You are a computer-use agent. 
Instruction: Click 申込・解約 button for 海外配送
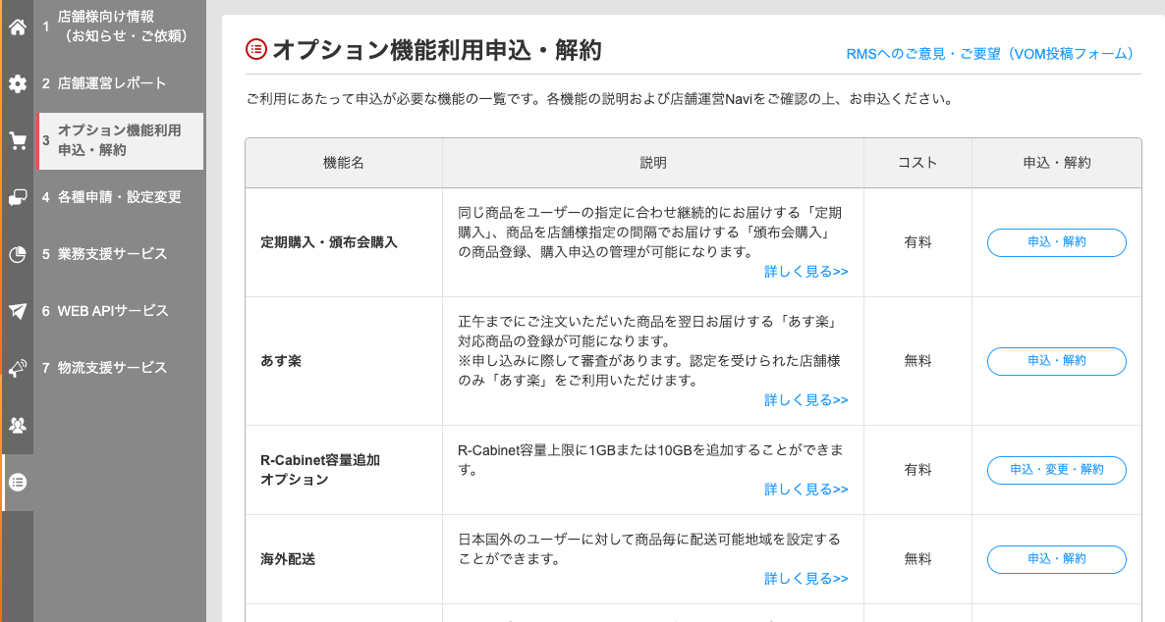pos(1057,559)
